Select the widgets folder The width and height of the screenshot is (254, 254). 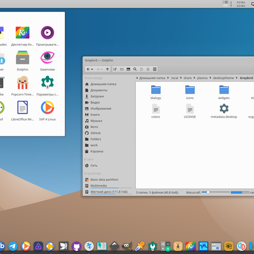[x=224, y=92]
